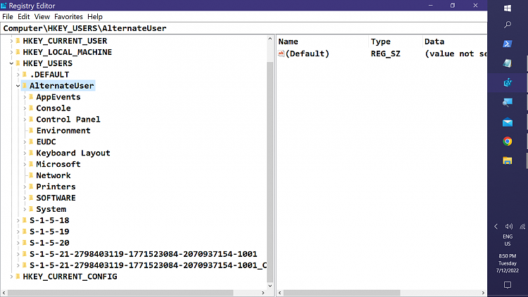
Task: Click the network tray icon
Action: point(522,227)
